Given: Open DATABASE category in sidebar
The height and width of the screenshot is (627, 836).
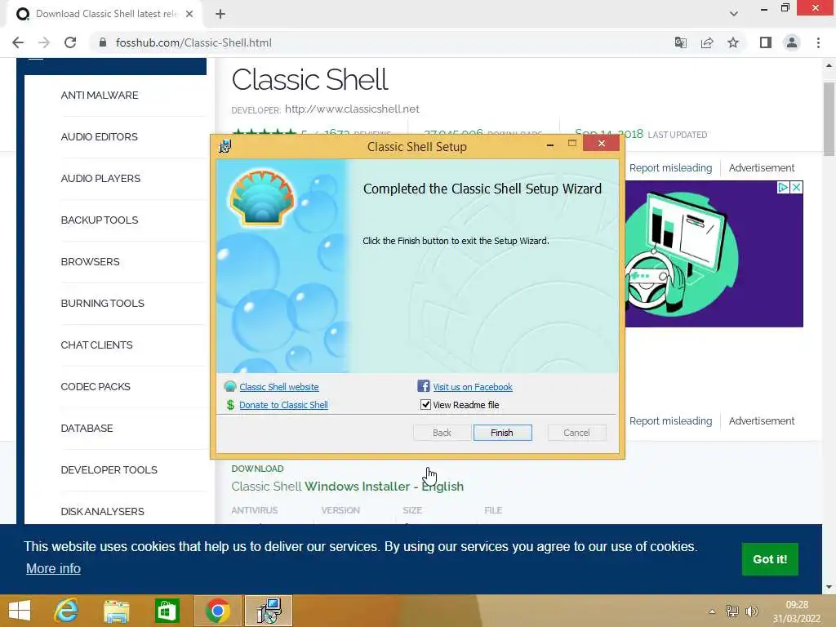Looking at the screenshot, I should 87,428.
